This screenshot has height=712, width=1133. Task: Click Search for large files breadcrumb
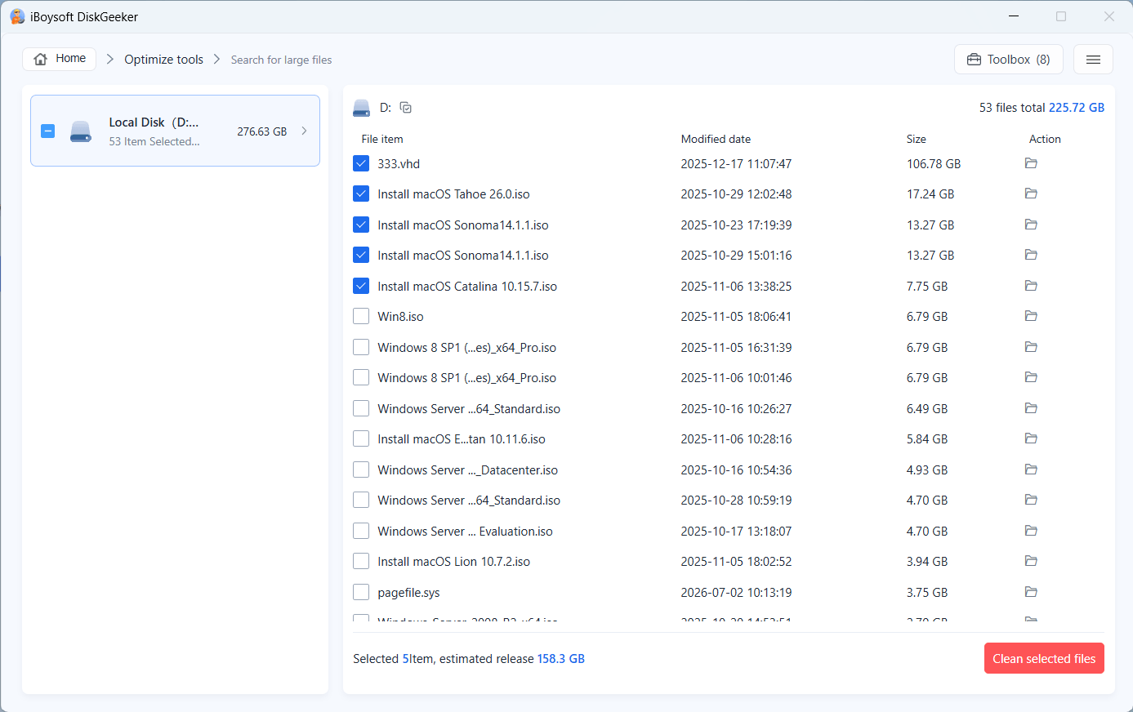pyautogui.click(x=281, y=60)
